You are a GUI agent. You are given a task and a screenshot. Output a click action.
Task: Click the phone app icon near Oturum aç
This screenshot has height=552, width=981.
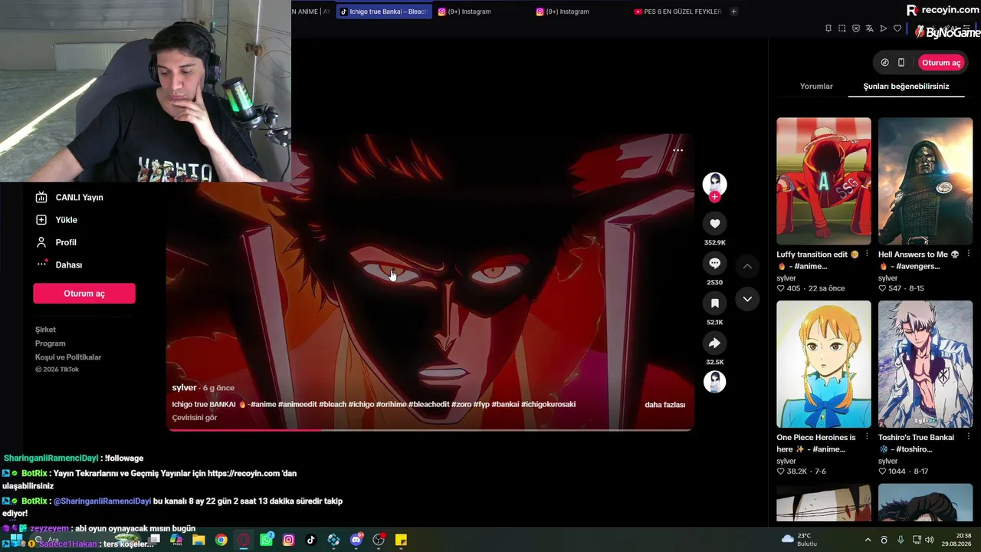[x=901, y=63]
